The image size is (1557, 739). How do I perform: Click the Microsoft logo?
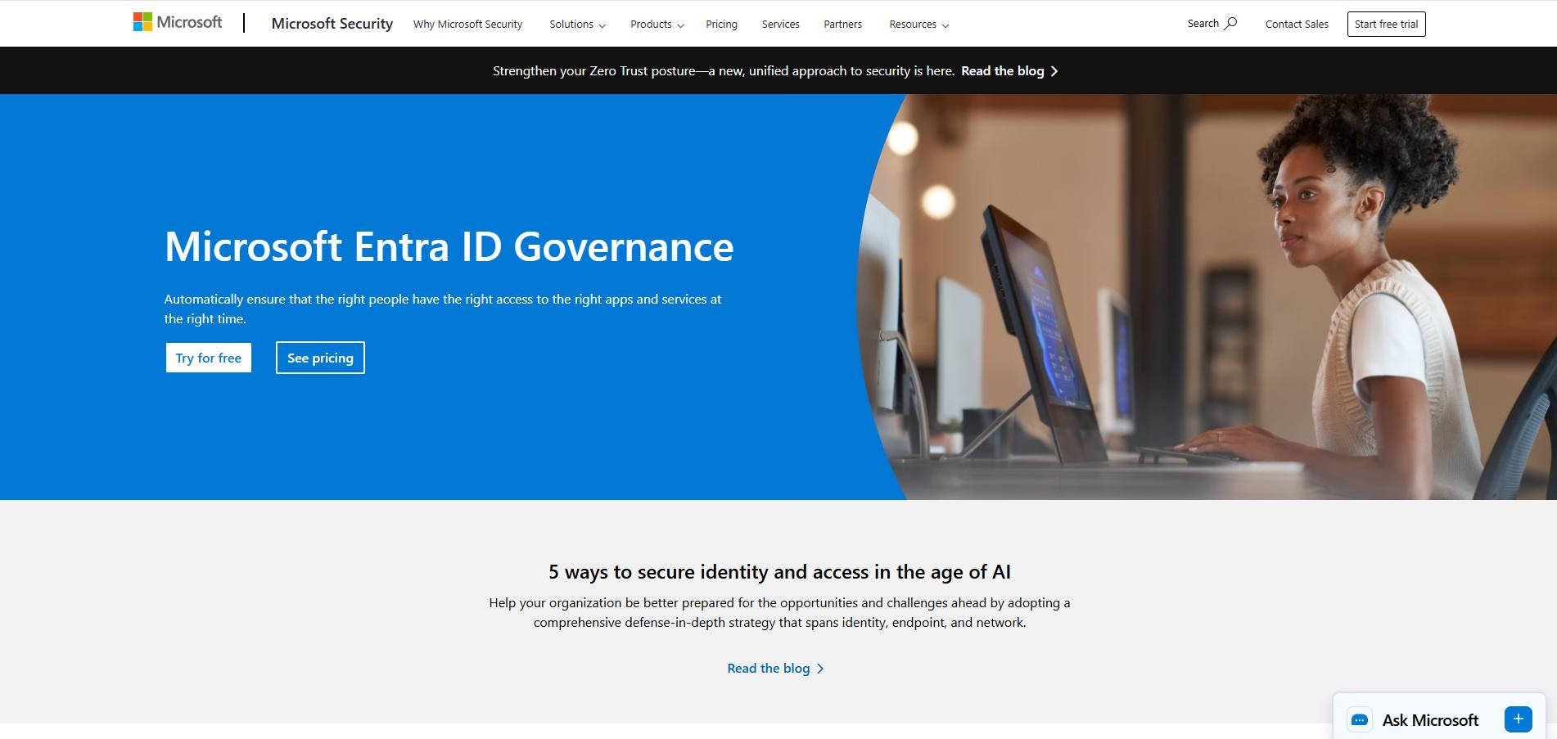[178, 22]
